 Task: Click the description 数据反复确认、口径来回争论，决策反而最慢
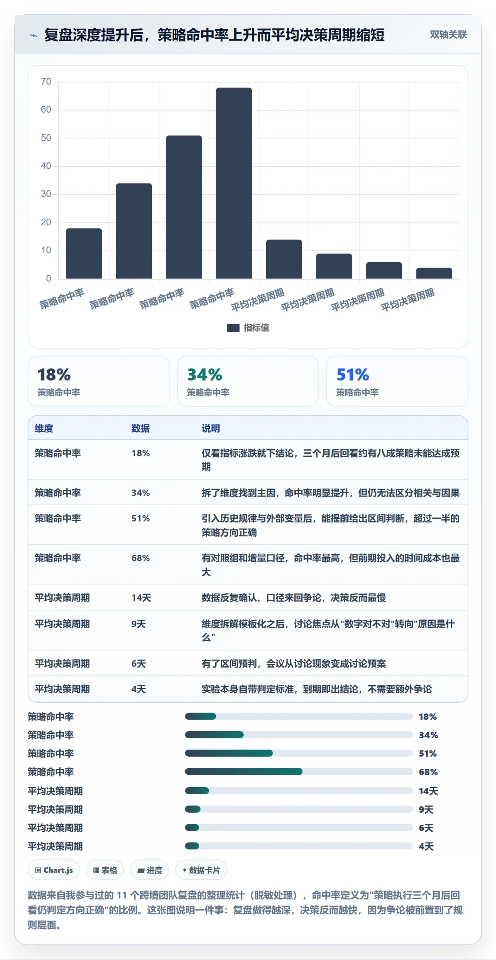click(x=294, y=598)
